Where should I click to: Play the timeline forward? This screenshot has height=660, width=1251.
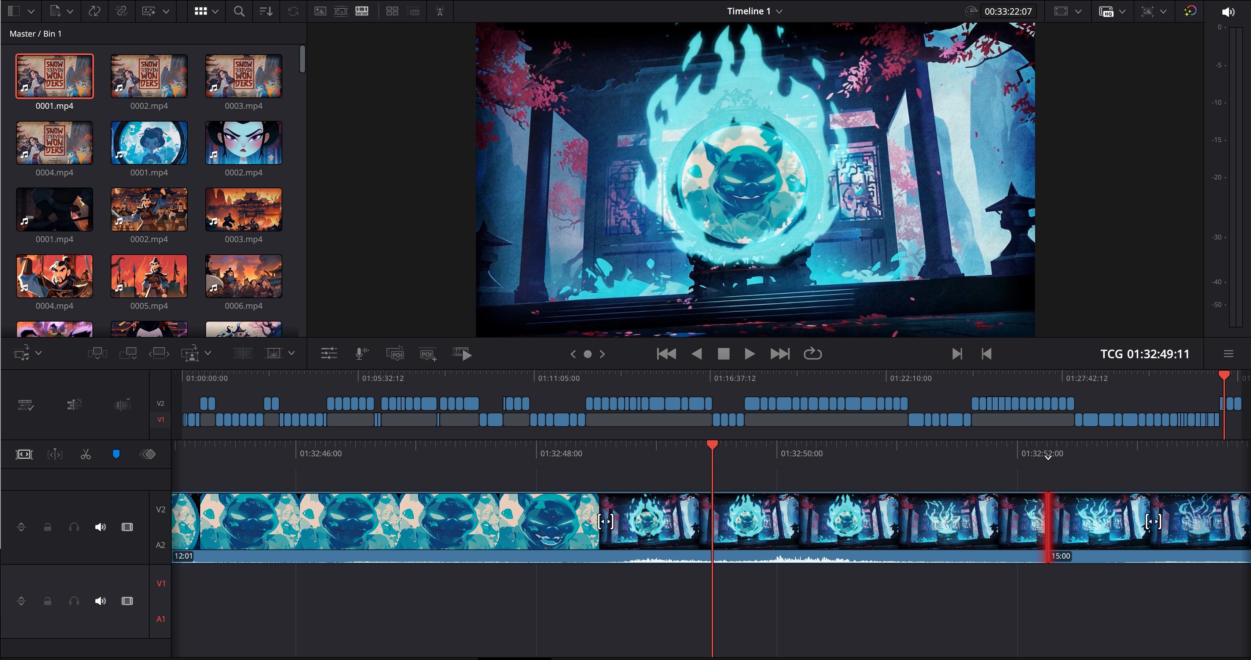coord(749,354)
